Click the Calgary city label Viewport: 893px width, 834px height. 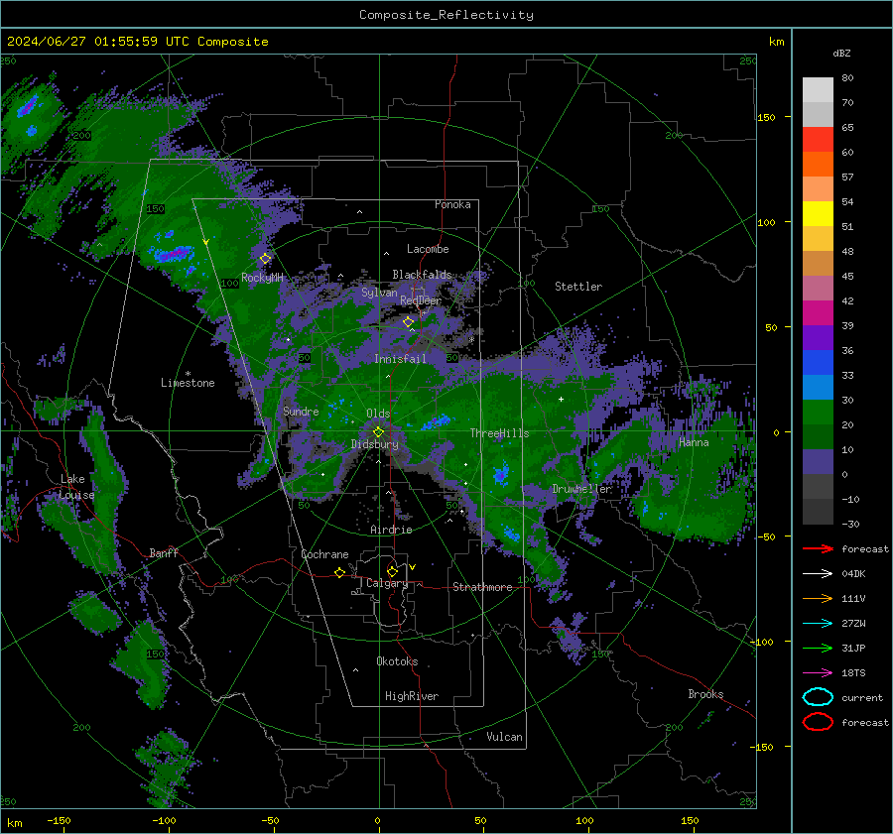point(387,583)
